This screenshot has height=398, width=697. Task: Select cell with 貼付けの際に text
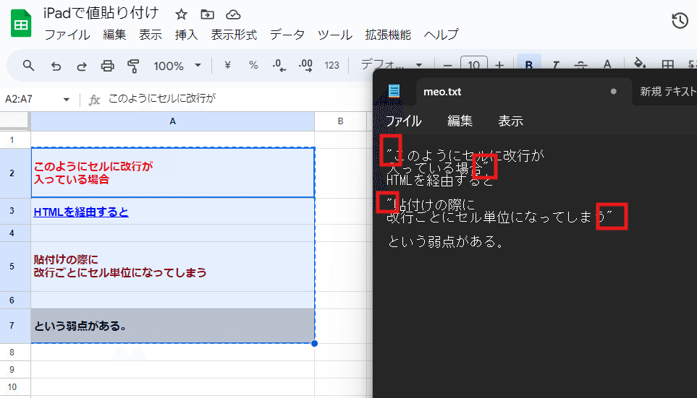point(172,267)
